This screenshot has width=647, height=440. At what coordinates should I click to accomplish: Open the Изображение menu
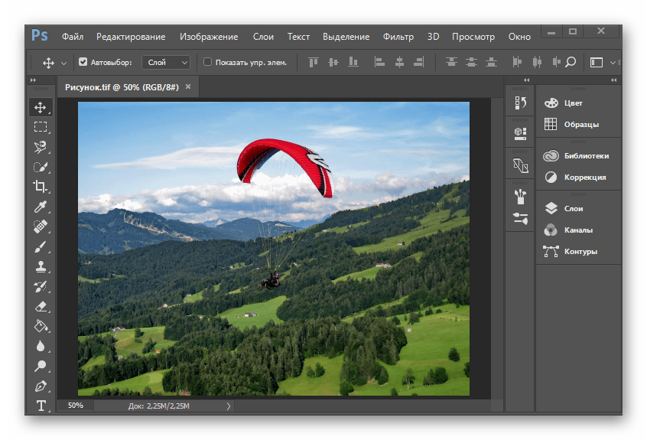(209, 37)
